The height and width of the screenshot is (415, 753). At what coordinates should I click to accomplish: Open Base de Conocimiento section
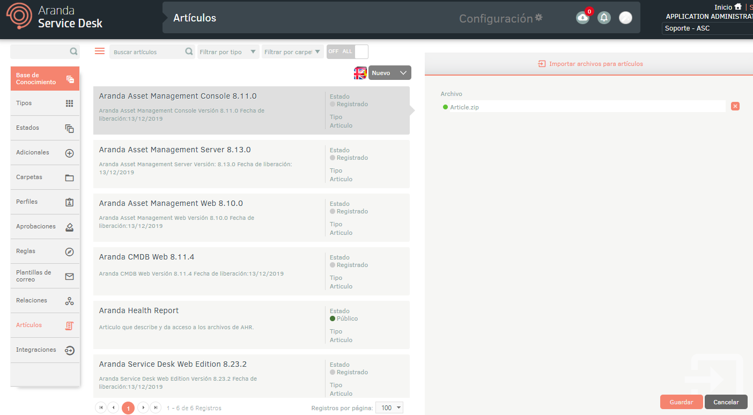coord(45,79)
